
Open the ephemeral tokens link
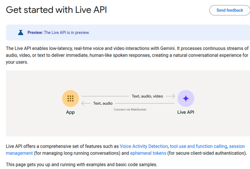pos(148,153)
